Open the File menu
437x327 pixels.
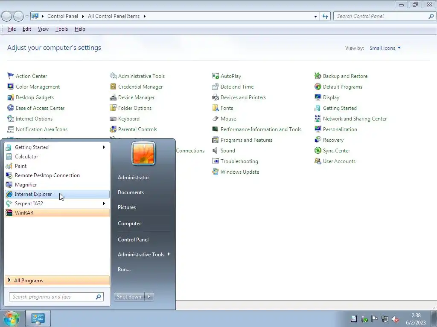(x=12, y=29)
